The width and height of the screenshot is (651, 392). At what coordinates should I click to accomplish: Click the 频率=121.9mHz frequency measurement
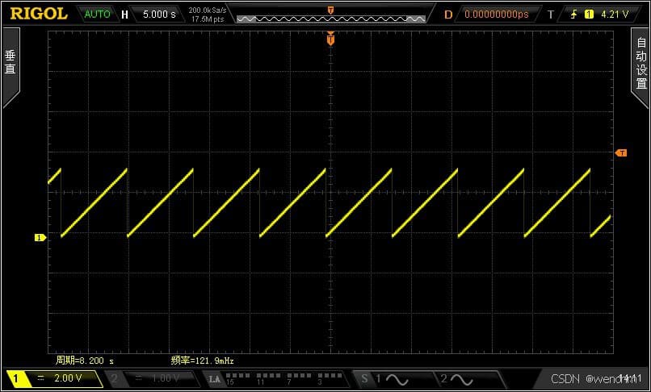(x=202, y=361)
